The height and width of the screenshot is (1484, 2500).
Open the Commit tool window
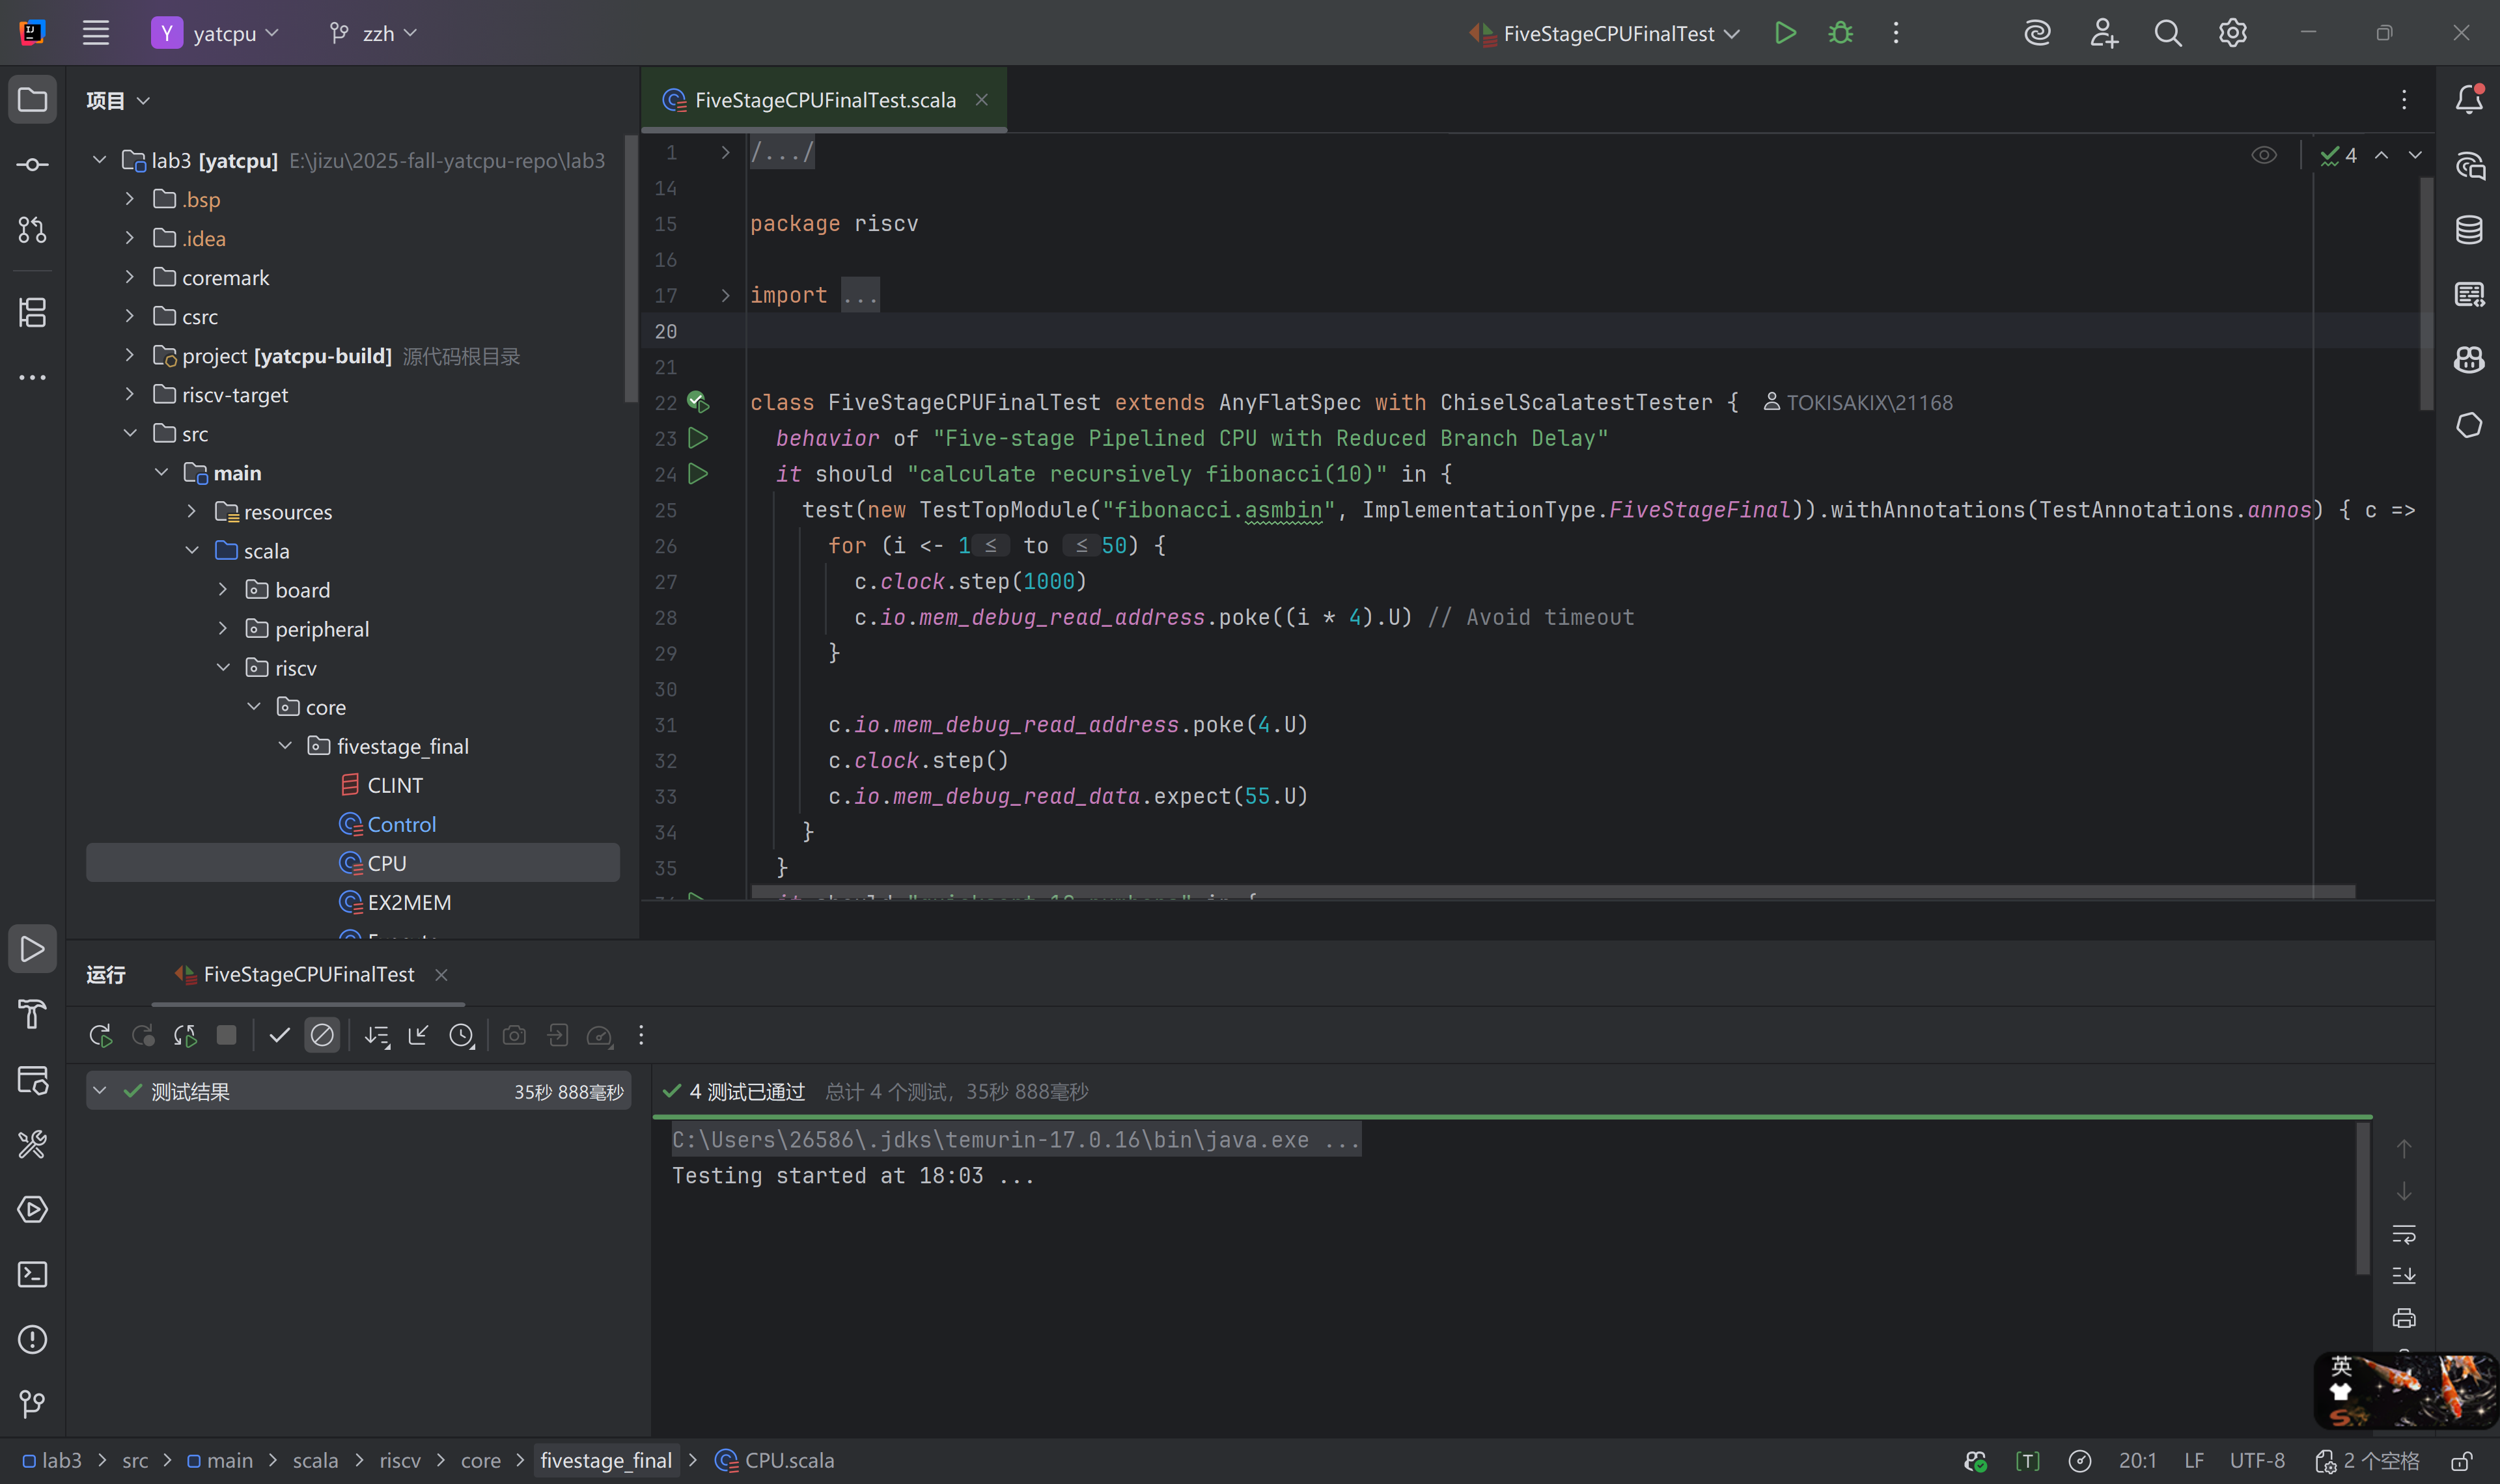point(32,165)
